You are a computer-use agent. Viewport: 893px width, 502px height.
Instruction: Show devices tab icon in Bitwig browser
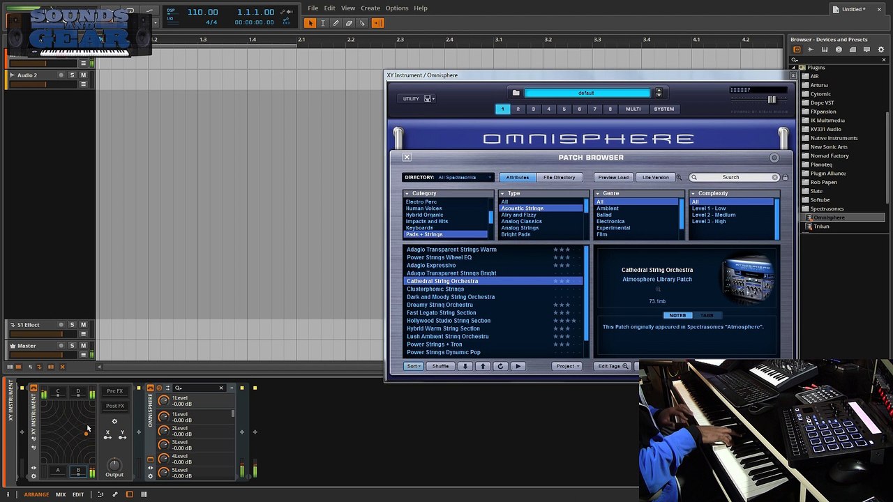coord(796,50)
